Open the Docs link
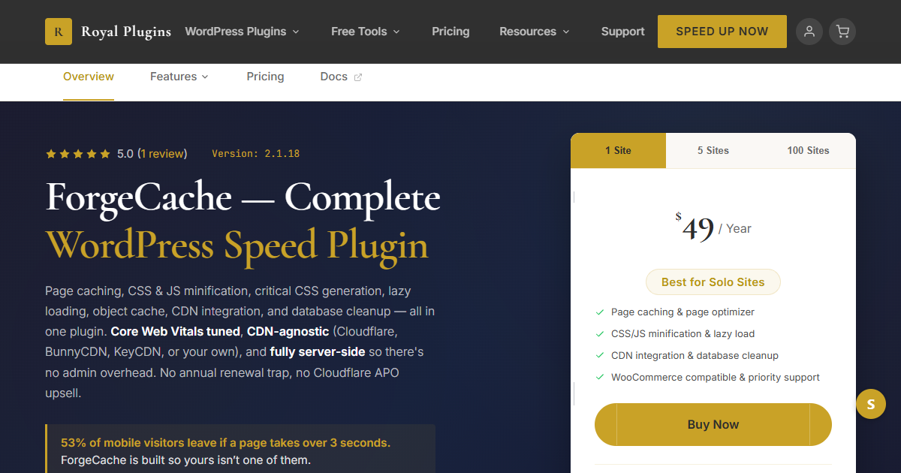 [334, 77]
